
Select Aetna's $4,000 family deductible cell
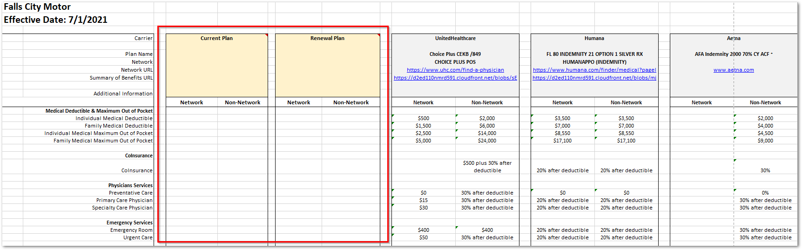coord(766,126)
